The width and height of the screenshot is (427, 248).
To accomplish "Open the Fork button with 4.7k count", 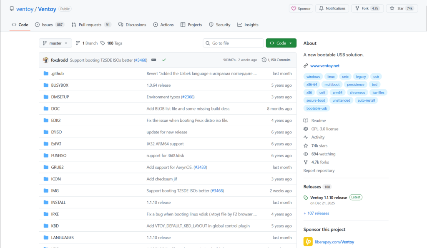I will (x=368, y=8).
